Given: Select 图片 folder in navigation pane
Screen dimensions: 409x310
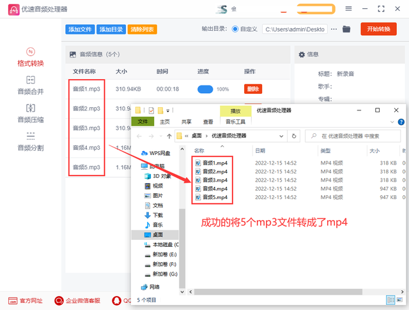Looking at the screenshot, I should coord(154,196).
